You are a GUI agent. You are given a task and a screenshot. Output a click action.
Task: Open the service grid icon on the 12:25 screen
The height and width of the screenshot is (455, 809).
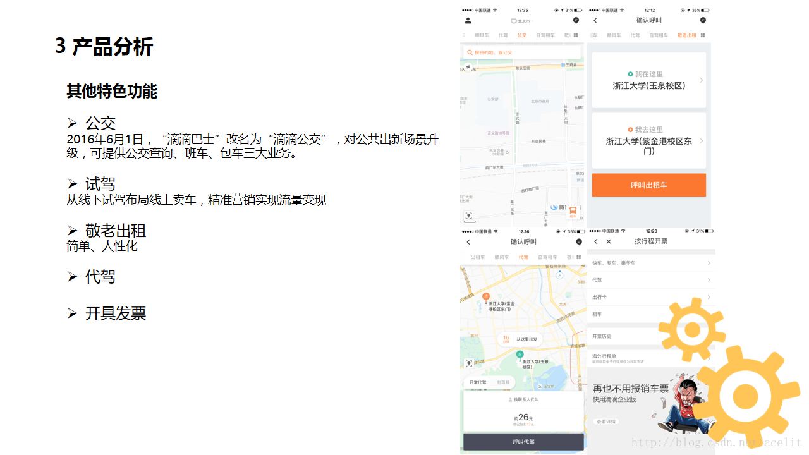pos(576,35)
